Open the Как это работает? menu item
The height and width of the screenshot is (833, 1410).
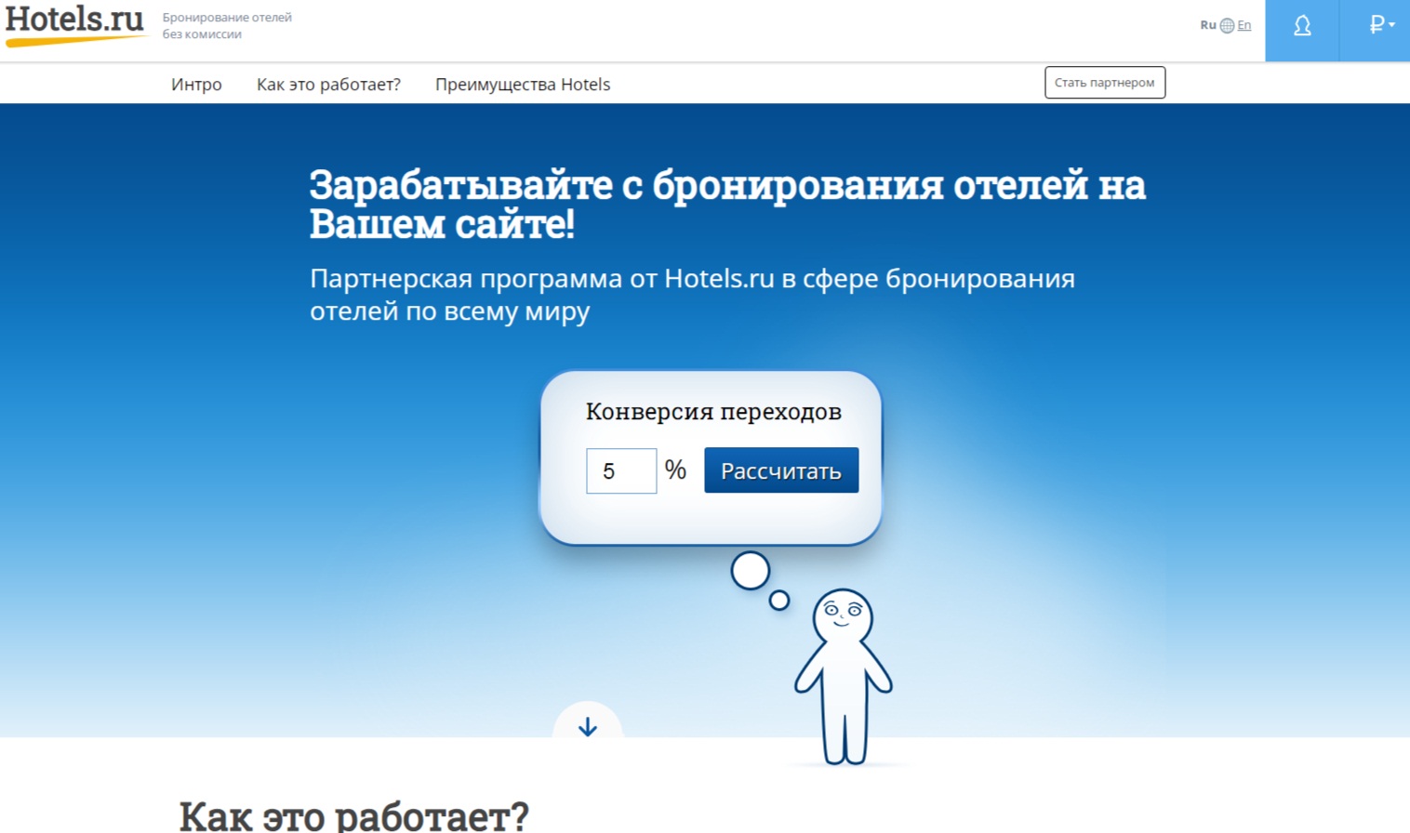coord(328,85)
